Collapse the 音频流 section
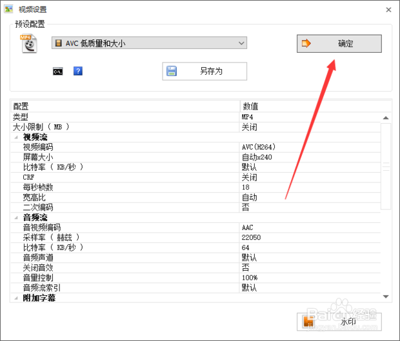The width and height of the screenshot is (400, 341). 16,218
